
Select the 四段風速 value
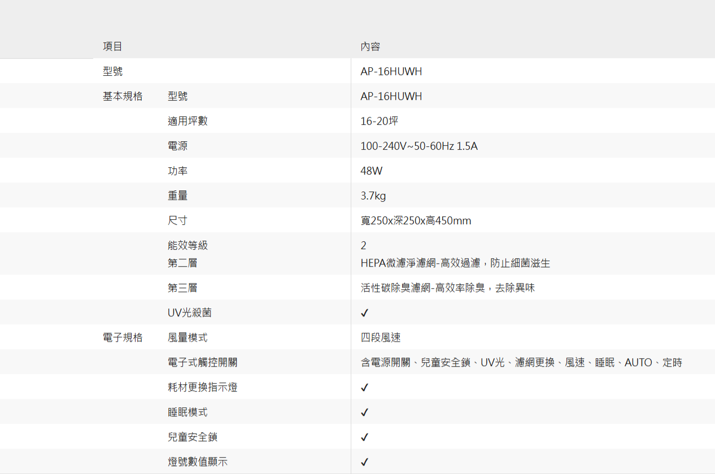click(x=381, y=338)
